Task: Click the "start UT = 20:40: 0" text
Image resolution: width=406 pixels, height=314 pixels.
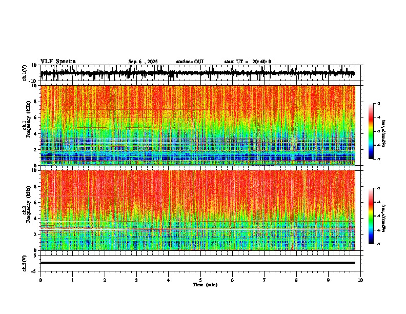Action: (248, 62)
